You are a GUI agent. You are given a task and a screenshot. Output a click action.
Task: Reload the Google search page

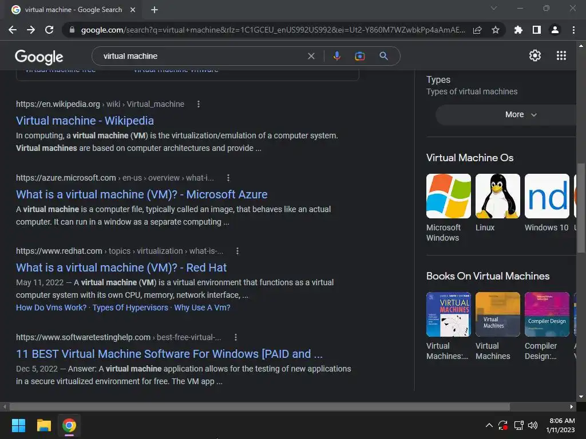point(49,30)
